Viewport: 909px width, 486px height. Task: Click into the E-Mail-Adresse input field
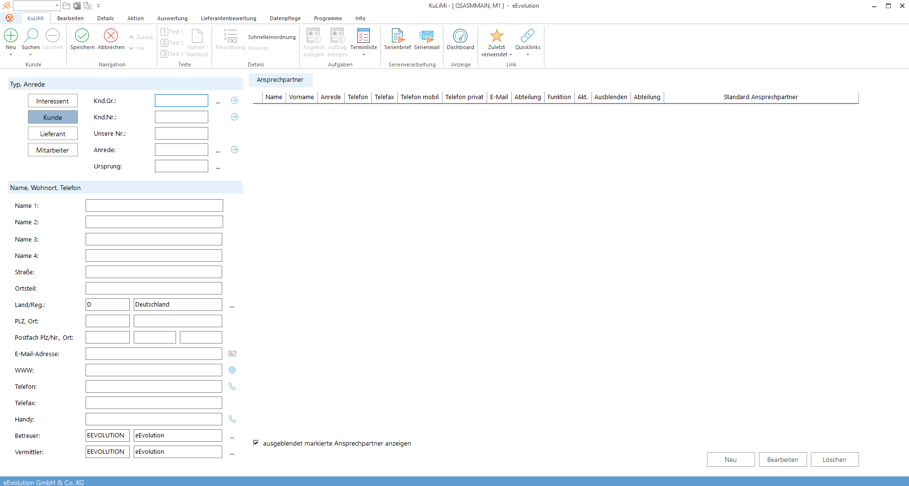tap(154, 354)
